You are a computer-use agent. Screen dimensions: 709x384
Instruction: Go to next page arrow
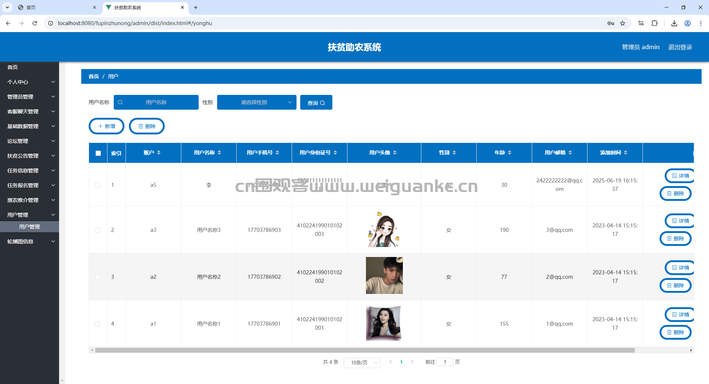412,362
